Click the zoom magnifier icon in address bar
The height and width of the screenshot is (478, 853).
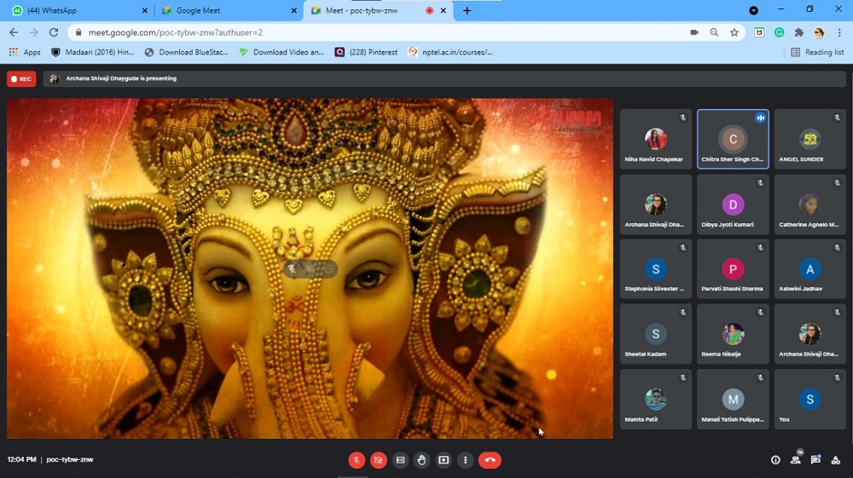tap(714, 32)
